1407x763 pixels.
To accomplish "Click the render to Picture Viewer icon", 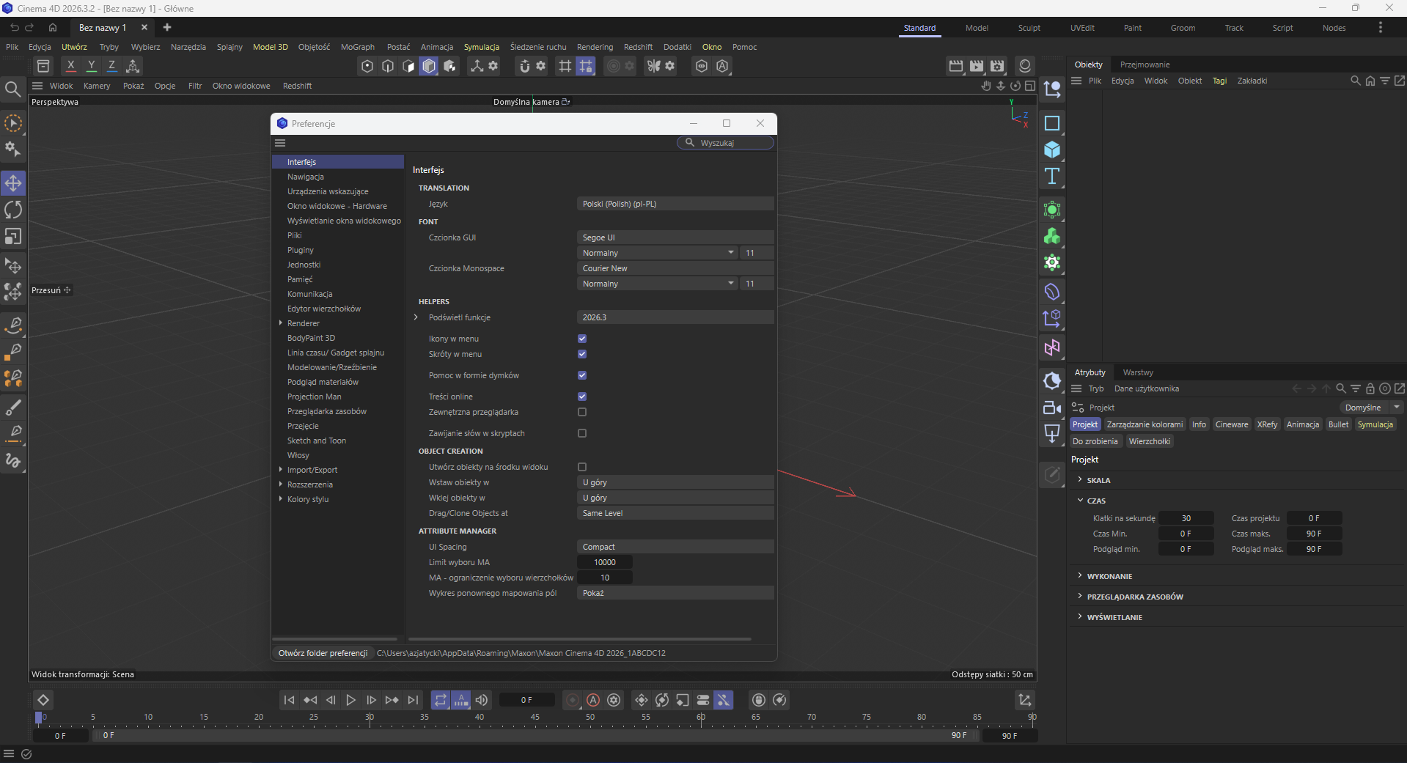I will tap(977, 66).
